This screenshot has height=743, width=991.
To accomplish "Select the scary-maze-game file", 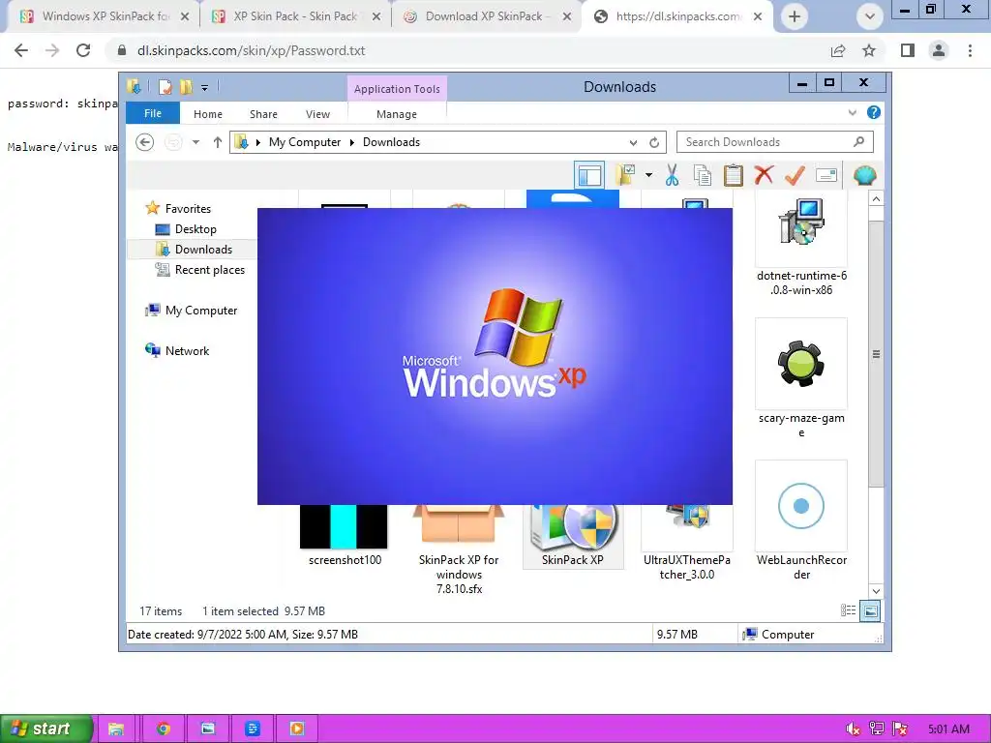I will (x=801, y=379).
